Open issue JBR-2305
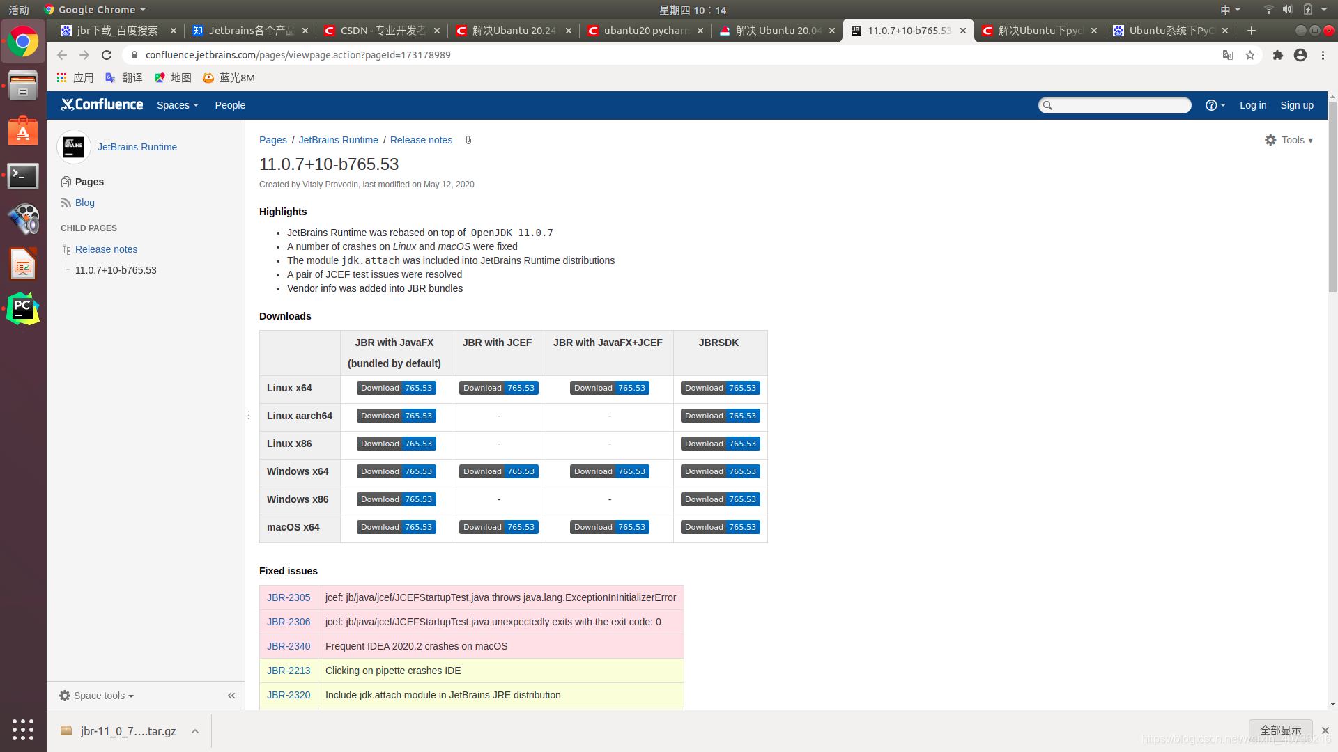This screenshot has height=752, width=1338. pyautogui.click(x=289, y=597)
